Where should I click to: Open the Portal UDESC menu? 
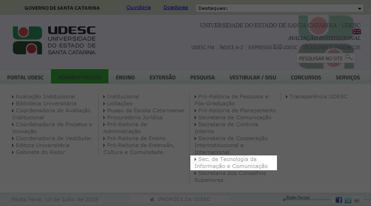[x=25, y=77]
